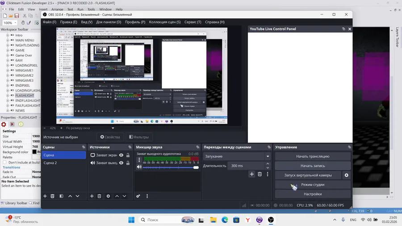Undock YouTube Live Control Panel icon

pos(343,29)
